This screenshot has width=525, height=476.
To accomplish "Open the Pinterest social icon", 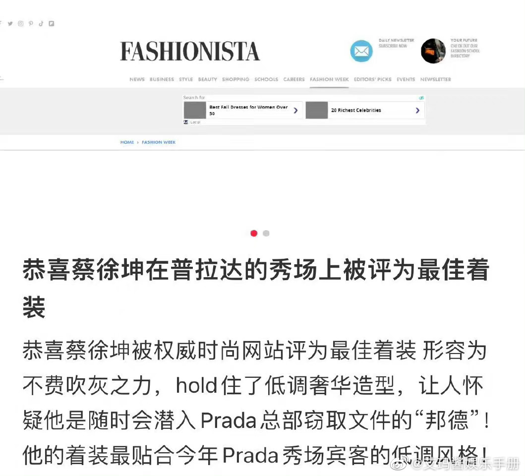I will click(x=31, y=23).
